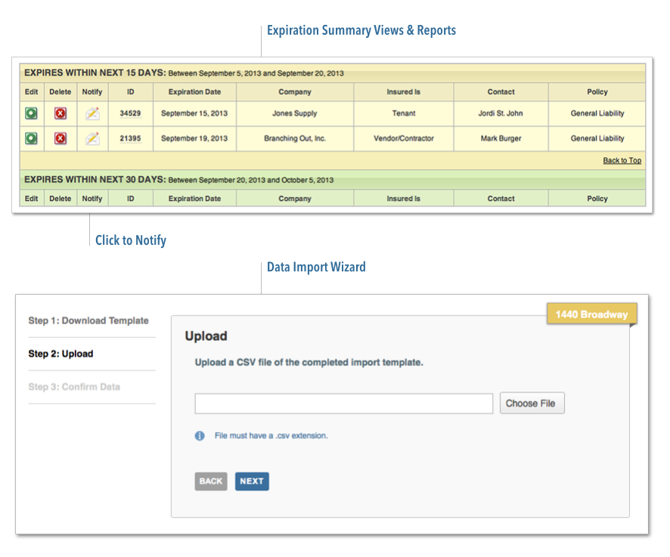
Task: Go to Step 1: Download Template
Action: tap(88, 320)
